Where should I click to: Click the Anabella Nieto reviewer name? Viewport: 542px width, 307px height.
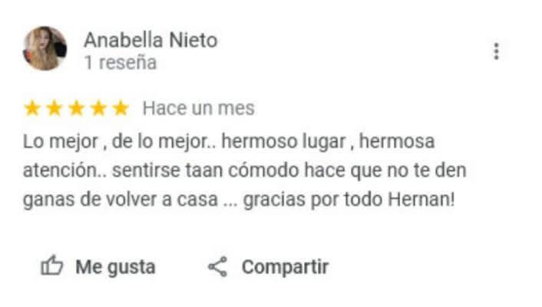[150, 40]
